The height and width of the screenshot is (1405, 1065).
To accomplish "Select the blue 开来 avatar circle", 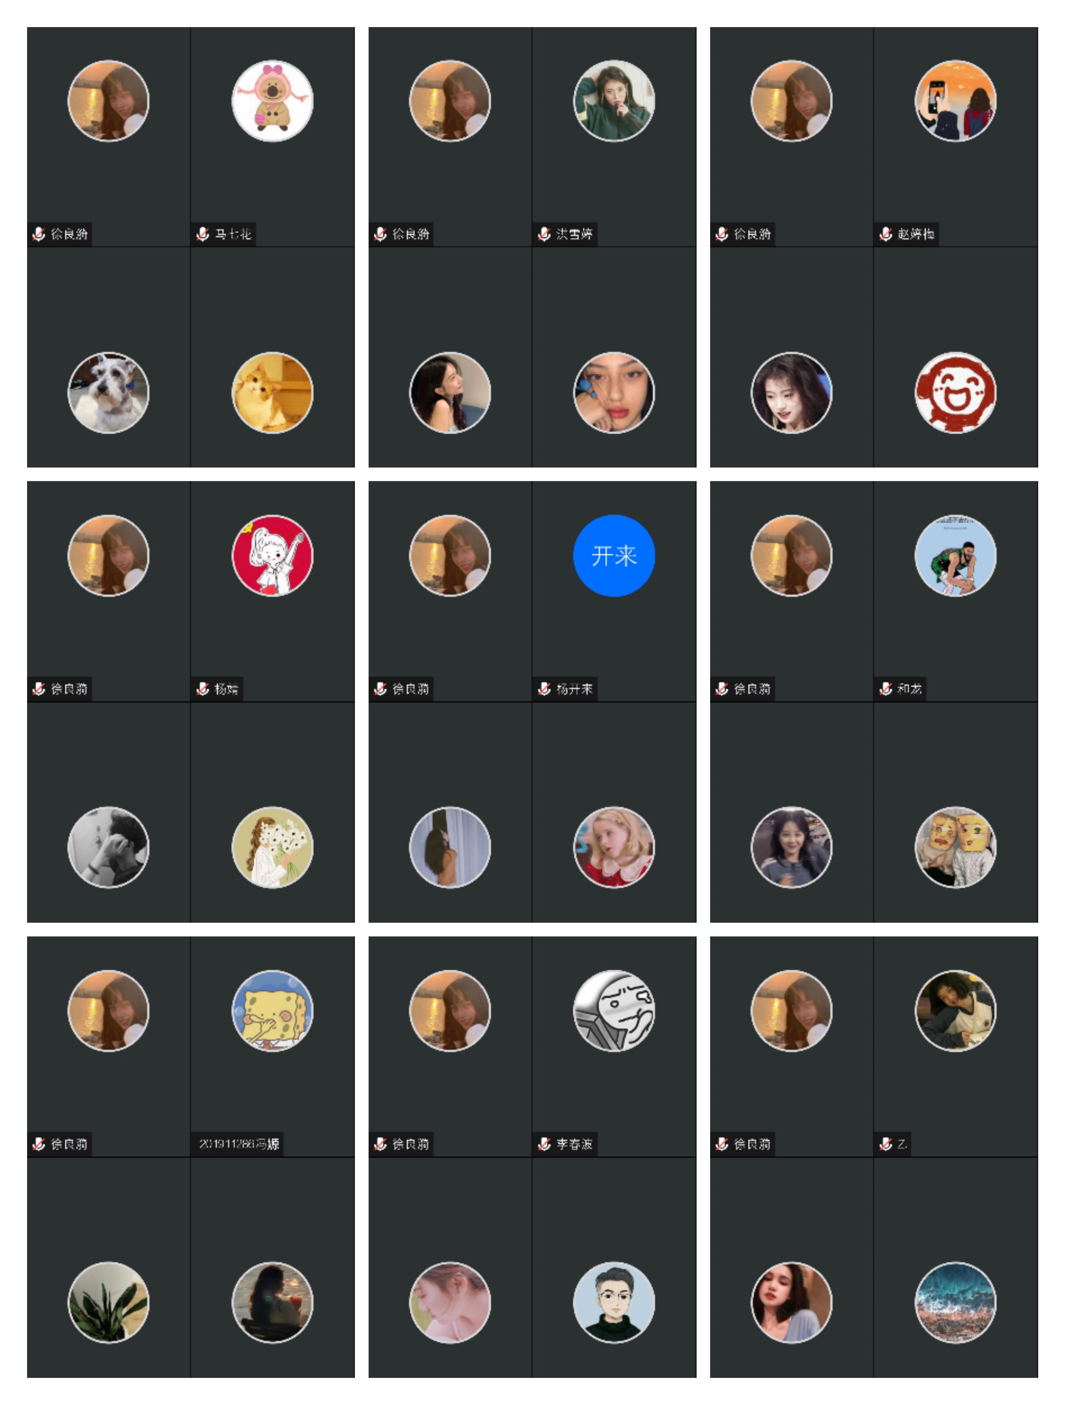I will point(614,556).
